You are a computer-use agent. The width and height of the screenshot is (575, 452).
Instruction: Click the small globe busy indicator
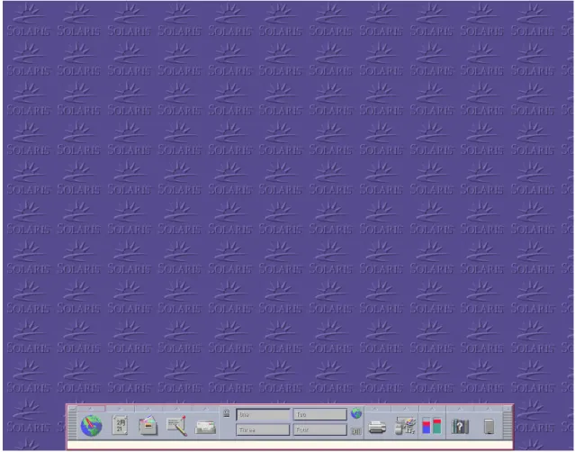tap(355, 413)
